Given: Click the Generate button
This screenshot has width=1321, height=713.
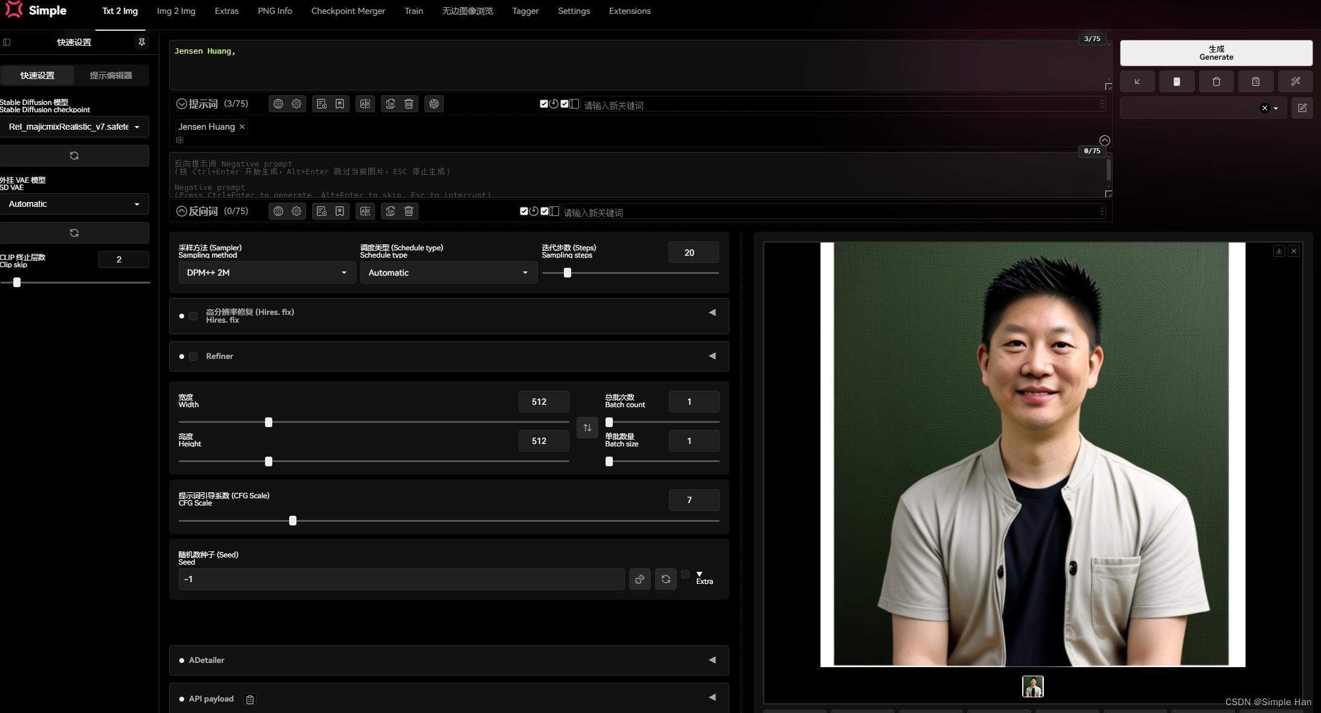Looking at the screenshot, I should (1216, 53).
